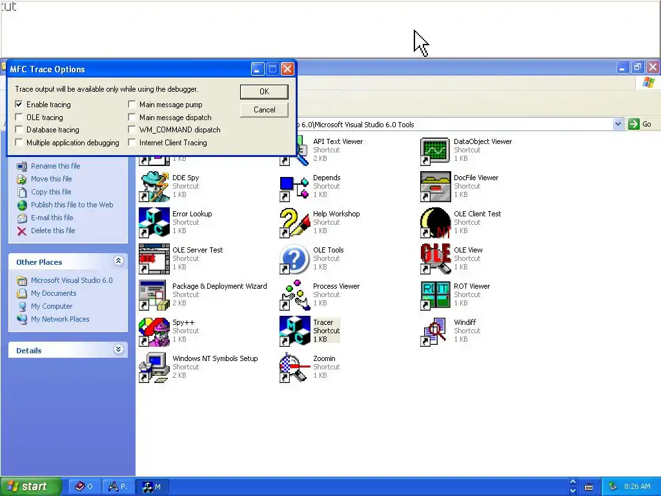
Task: Check the WM_COMMAND dispatch option
Action: [132, 129]
